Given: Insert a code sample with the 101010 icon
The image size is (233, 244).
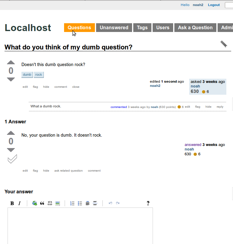Looking at the screenshot, I should coord(50,203).
